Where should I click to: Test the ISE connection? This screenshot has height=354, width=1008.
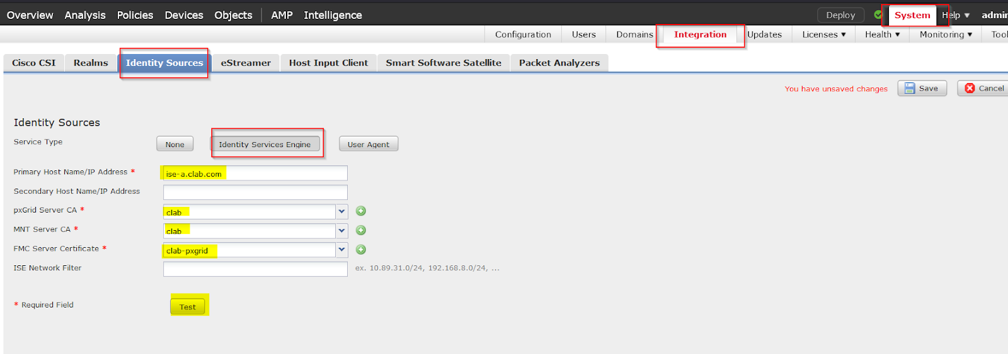pyautogui.click(x=188, y=307)
